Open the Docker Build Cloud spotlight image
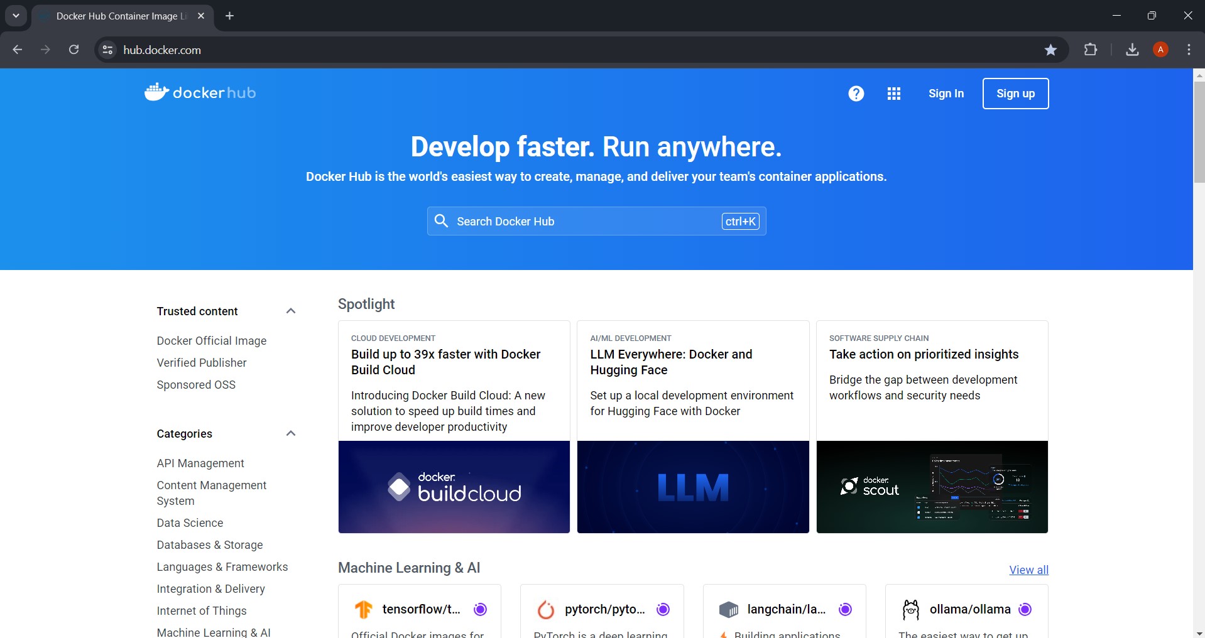The width and height of the screenshot is (1205, 638). pyautogui.click(x=454, y=487)
